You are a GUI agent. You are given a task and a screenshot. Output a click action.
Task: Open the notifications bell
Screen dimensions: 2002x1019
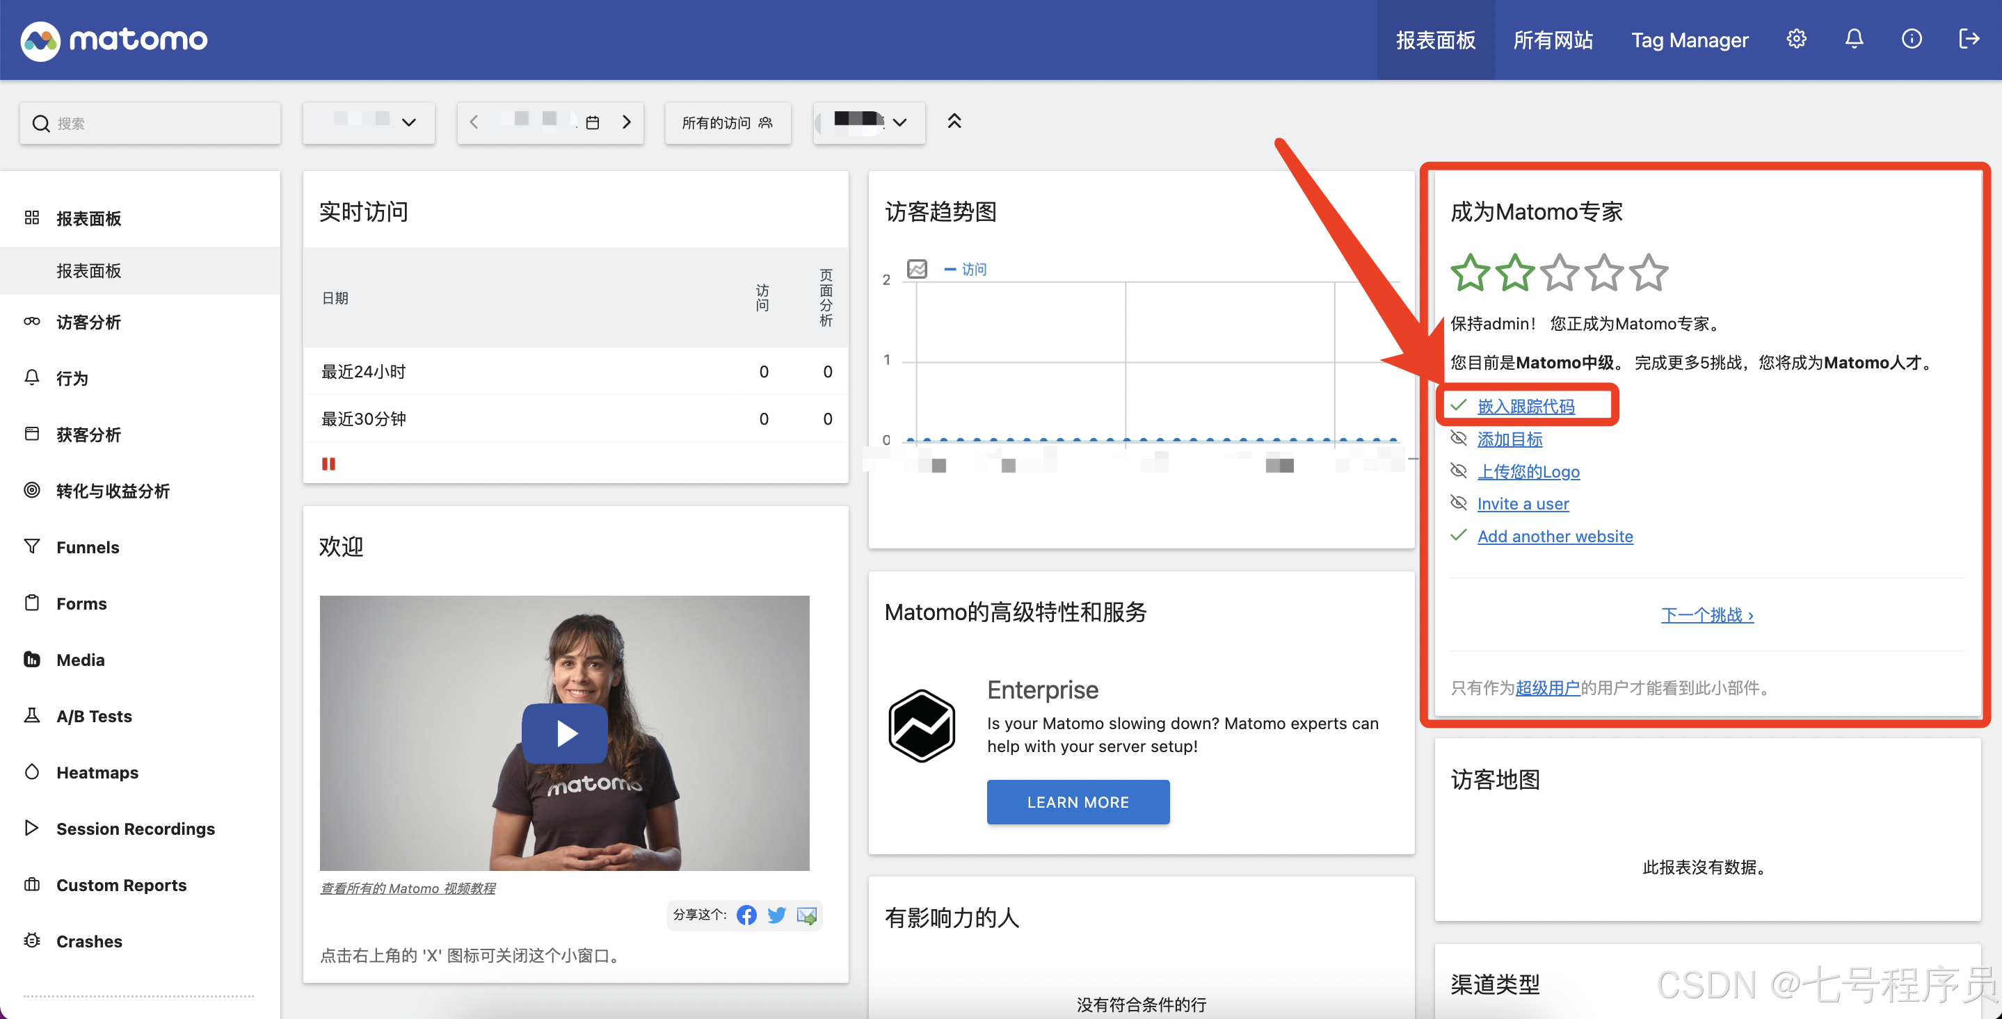pos(1854,39)
